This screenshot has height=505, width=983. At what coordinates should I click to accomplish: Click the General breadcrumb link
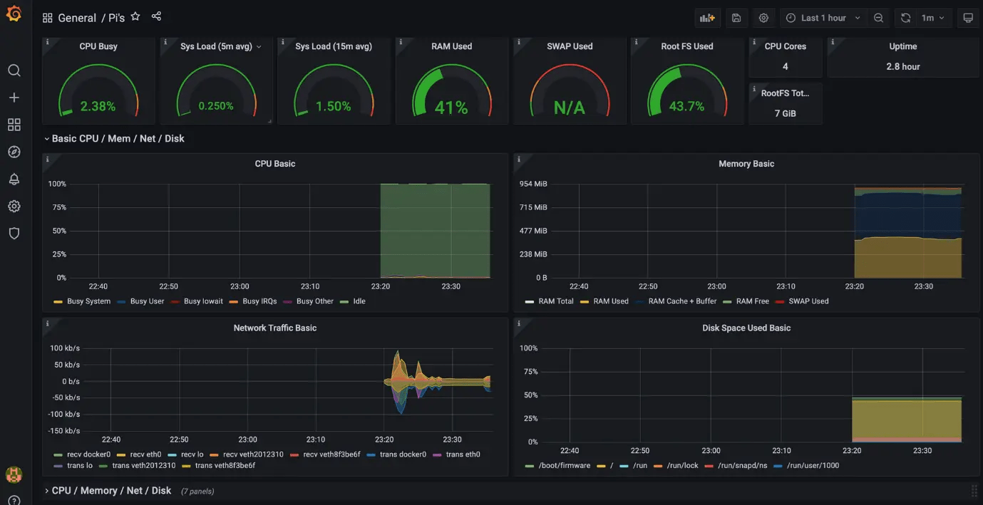click(76, 17)
